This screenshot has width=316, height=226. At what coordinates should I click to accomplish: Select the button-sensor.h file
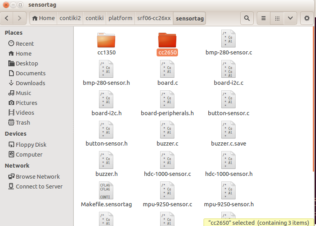(106, 134)
